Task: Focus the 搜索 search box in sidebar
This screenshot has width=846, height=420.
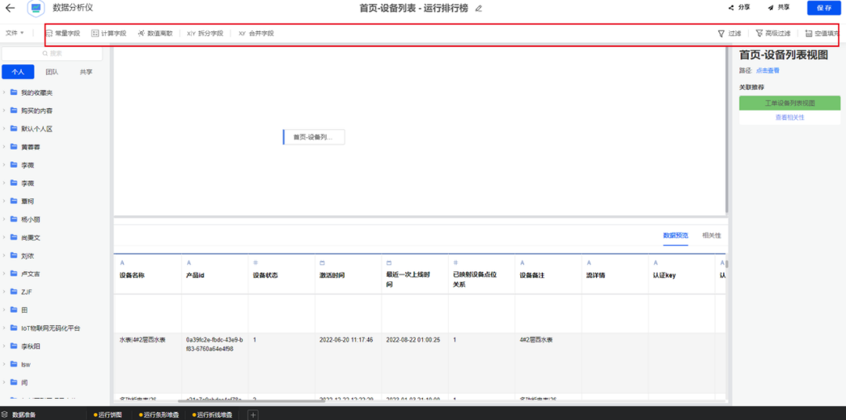Action: [x=52, y=53]
